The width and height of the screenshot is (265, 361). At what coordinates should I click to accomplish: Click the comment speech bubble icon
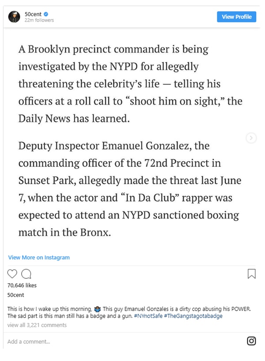tap(26, 274)
